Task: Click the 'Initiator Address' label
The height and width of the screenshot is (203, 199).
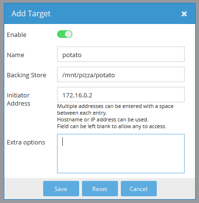Action: coord(19,99)
